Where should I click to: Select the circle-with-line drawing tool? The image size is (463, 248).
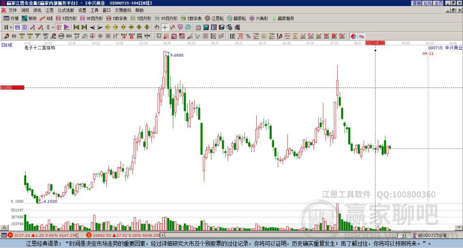[x=61, y=36]
